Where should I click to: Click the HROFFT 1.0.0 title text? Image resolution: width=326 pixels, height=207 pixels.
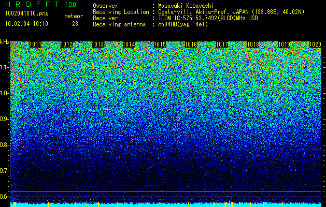click(40, 4)
